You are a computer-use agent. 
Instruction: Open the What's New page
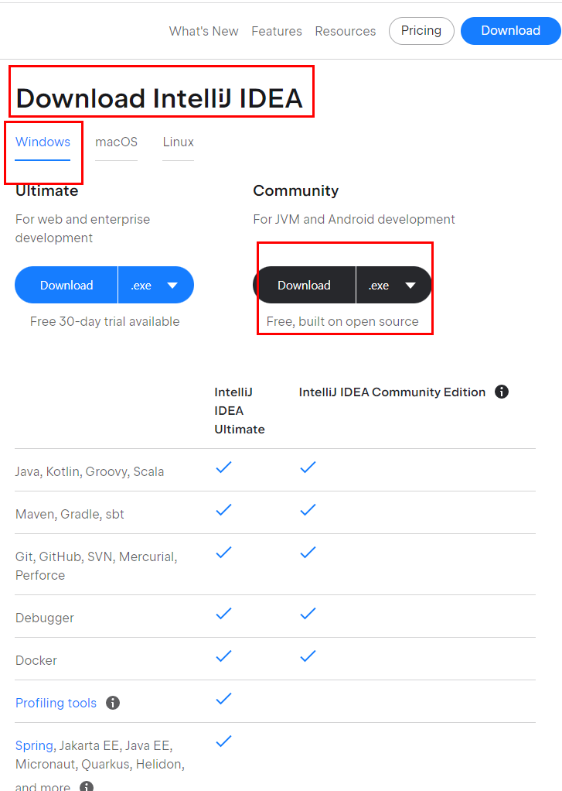tap(203, 31)
